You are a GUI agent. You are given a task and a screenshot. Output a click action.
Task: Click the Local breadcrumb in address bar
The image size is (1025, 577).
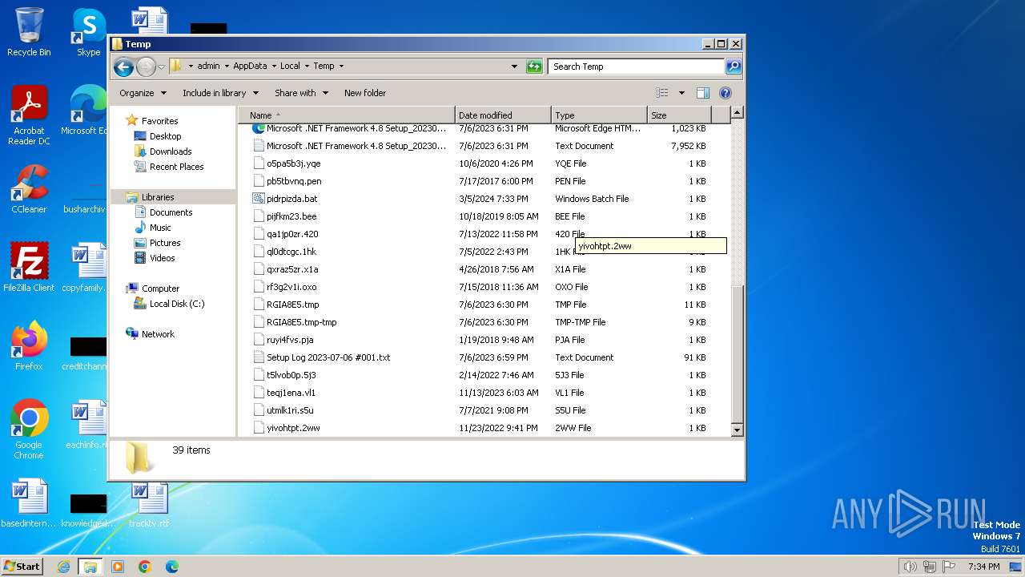pyautogui.click(x=290, y=67)
